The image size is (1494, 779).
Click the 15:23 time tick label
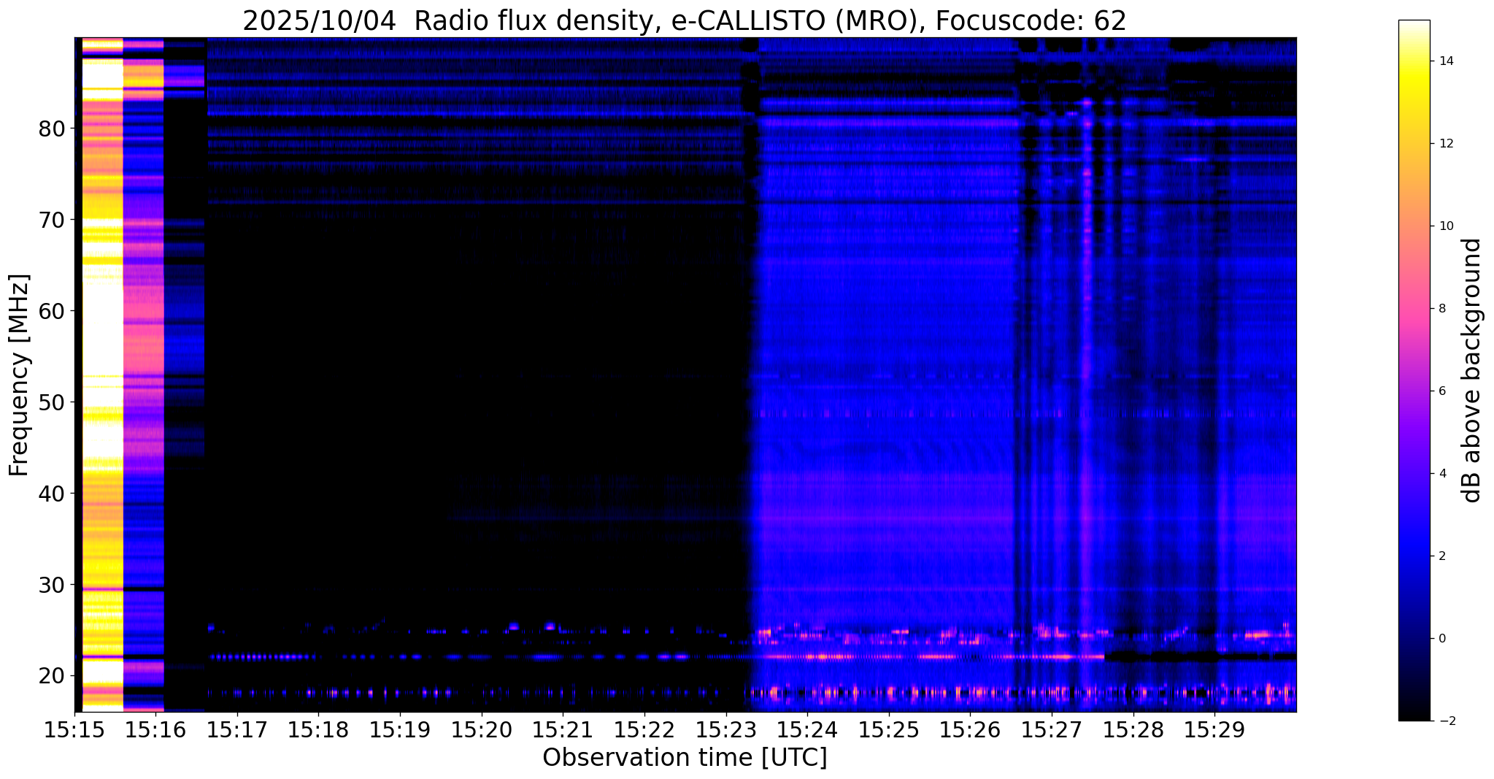pos(725,729)
